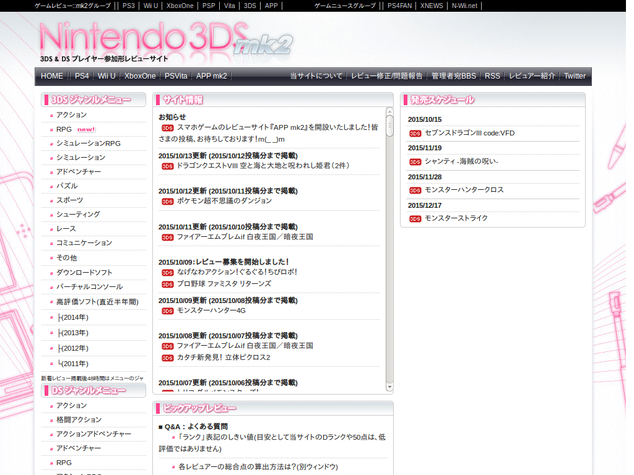
Task: Open 高評価ソフト(直近半年間) list
Action: [97, 302]
